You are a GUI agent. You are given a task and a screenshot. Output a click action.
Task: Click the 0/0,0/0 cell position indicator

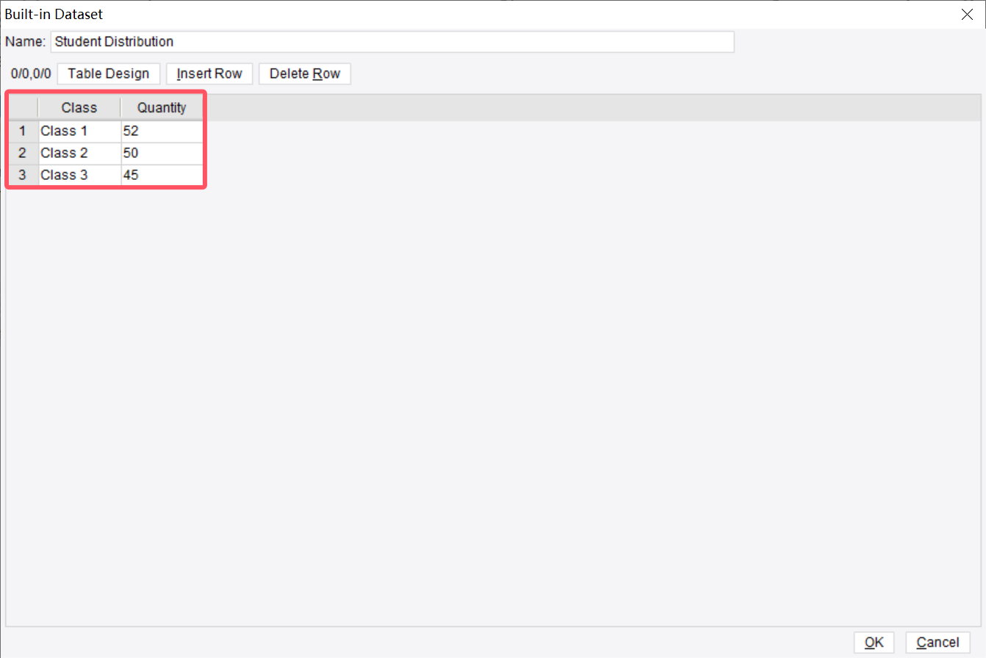coord(31,73)
